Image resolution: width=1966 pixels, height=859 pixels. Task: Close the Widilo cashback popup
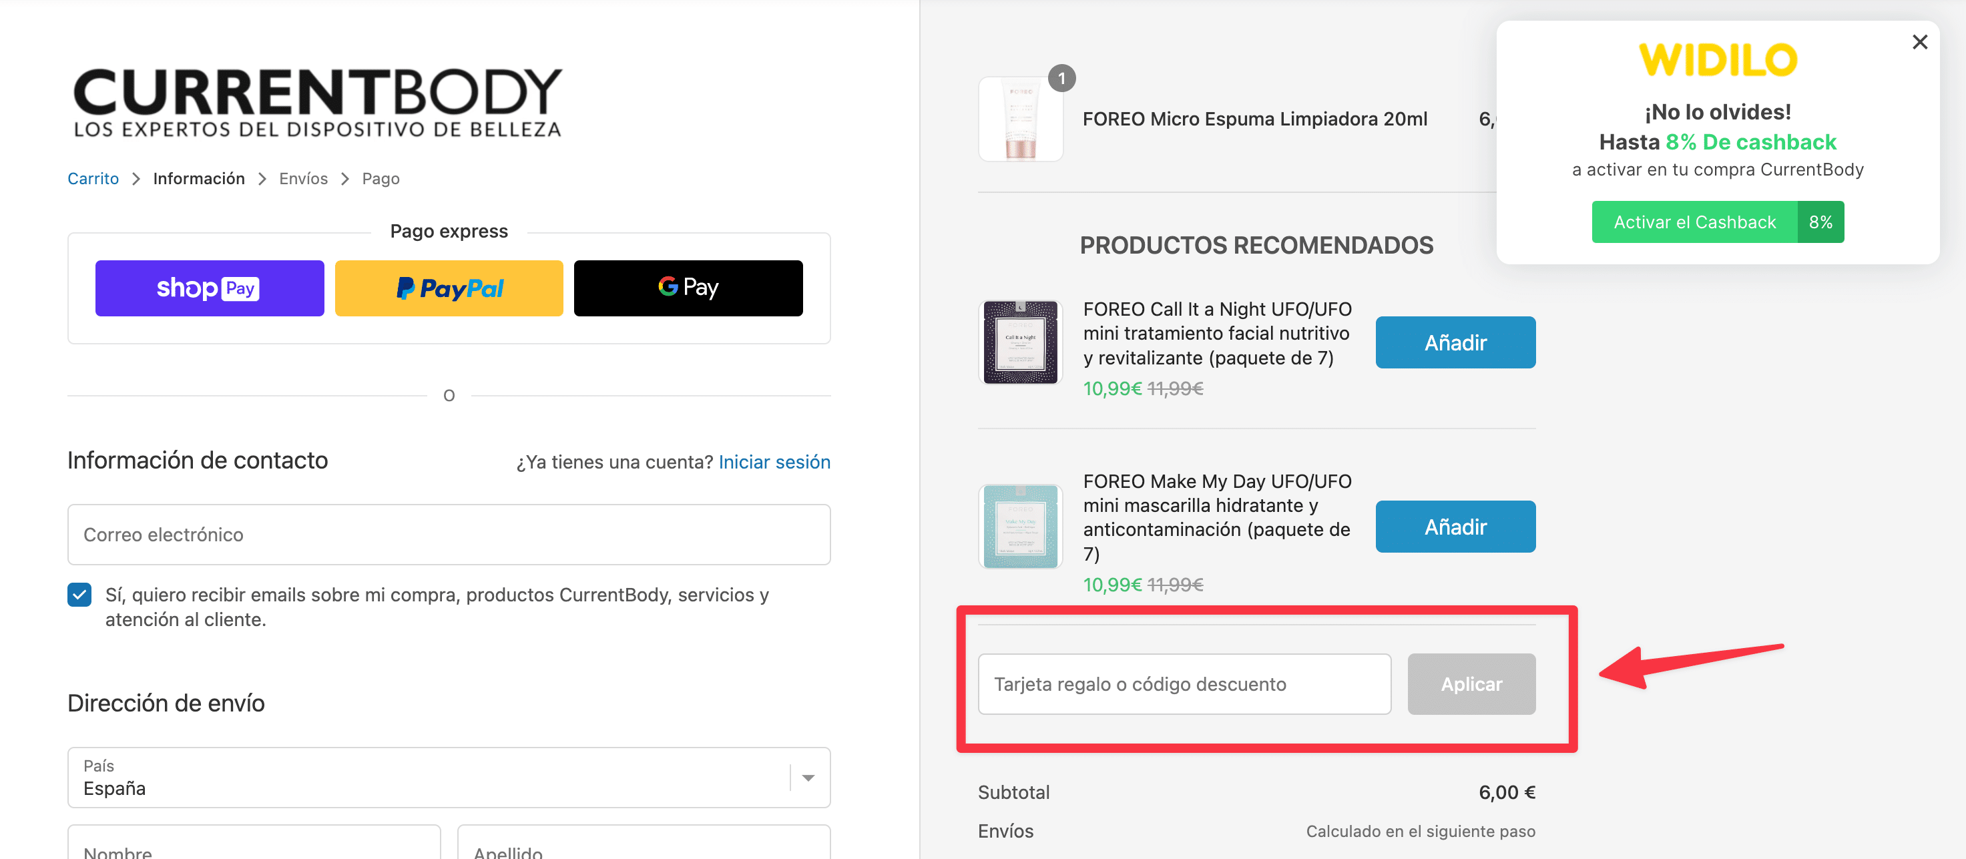click(1919, 42)
